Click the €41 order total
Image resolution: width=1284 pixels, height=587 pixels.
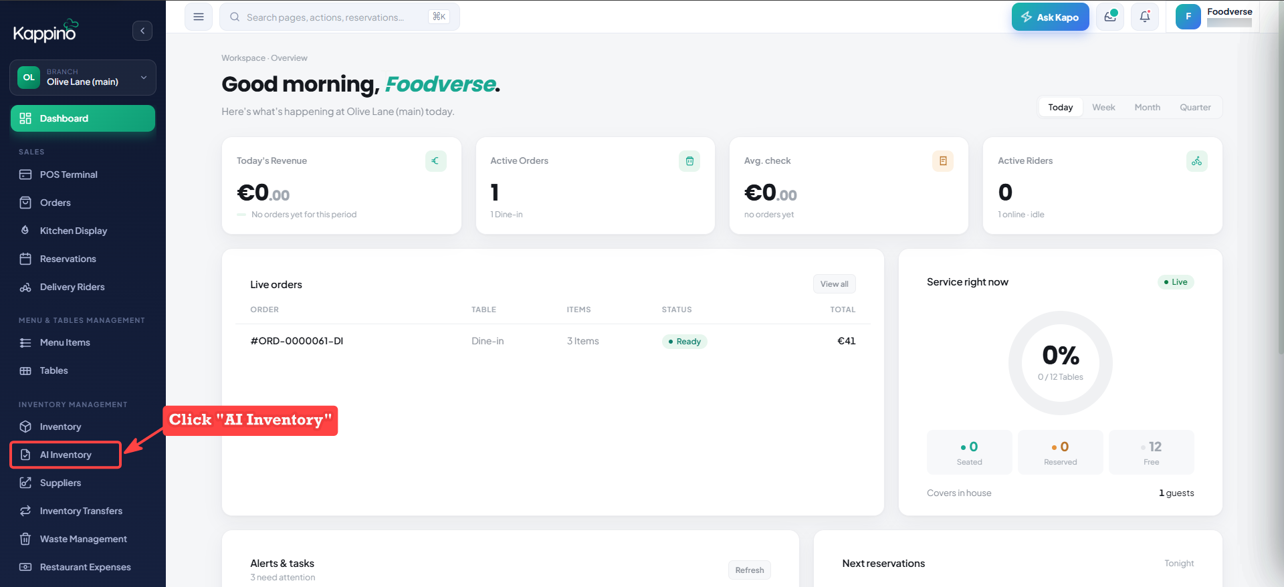coord(847,341)
